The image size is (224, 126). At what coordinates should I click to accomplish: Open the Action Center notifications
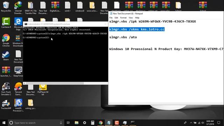click(x=218, y=122)
